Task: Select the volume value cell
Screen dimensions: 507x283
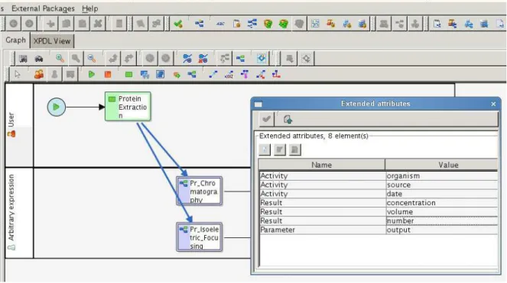Action: (x=442, y=212)
